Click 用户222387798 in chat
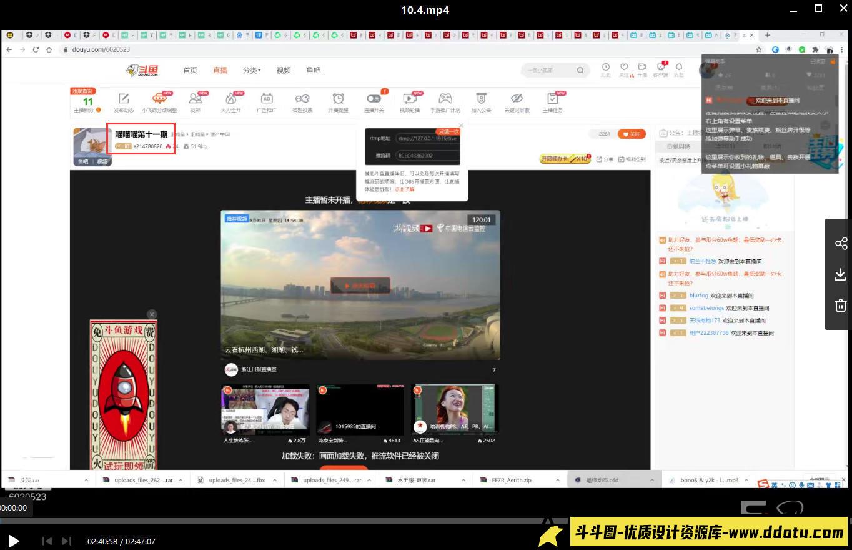 coord(709,333)
